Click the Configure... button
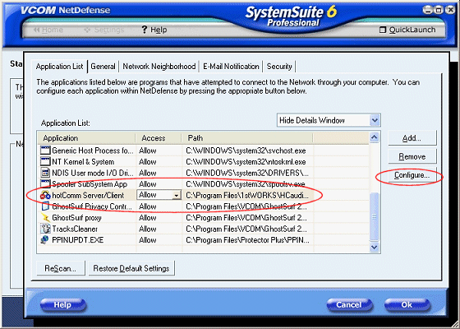 pyautogui.click(x=412, y=175)
